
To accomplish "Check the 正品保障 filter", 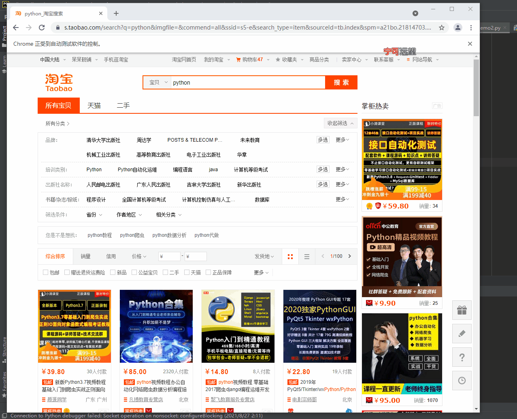I will [208, 272].
